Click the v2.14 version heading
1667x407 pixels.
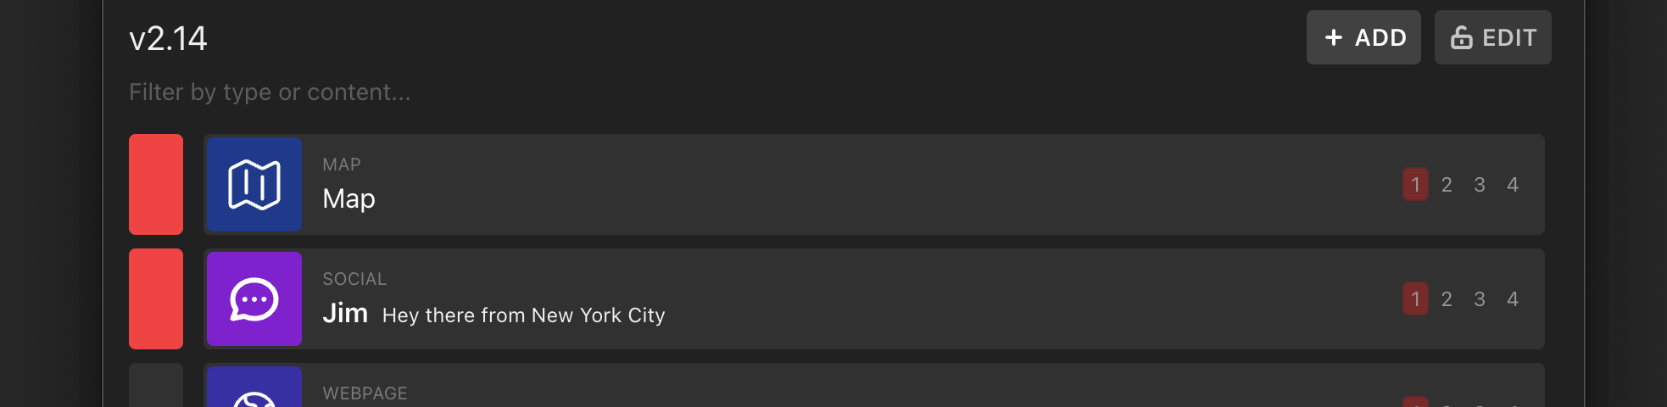tap(168, 38)
